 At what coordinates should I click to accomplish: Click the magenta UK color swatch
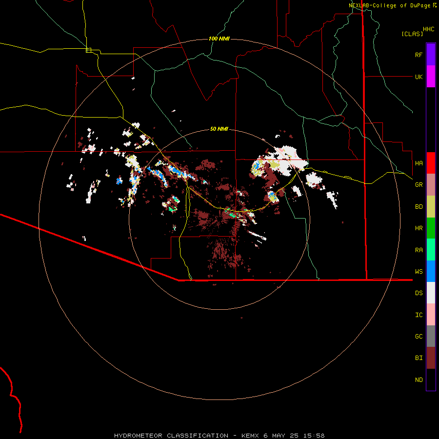click(431, 77)
